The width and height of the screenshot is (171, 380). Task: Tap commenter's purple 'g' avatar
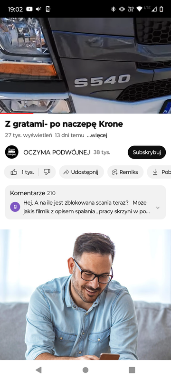pyautogui.click(x=15, y=207)
